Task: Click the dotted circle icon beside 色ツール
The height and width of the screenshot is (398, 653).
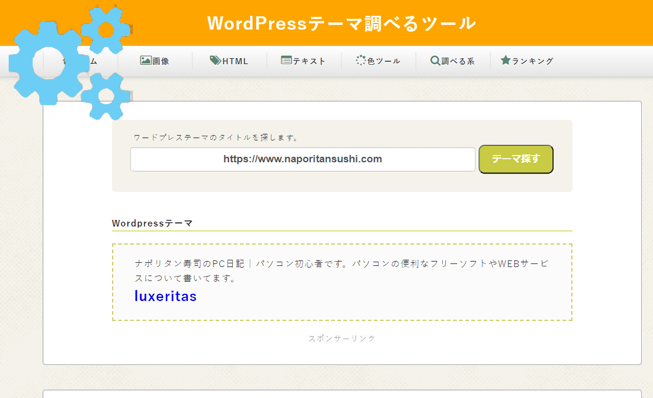Action: tap(361, 61)
